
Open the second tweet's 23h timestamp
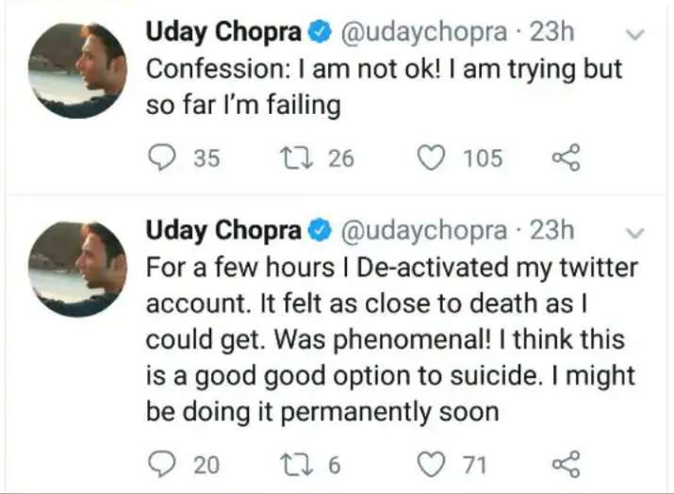pyautogui.click(x=553, y=230)
